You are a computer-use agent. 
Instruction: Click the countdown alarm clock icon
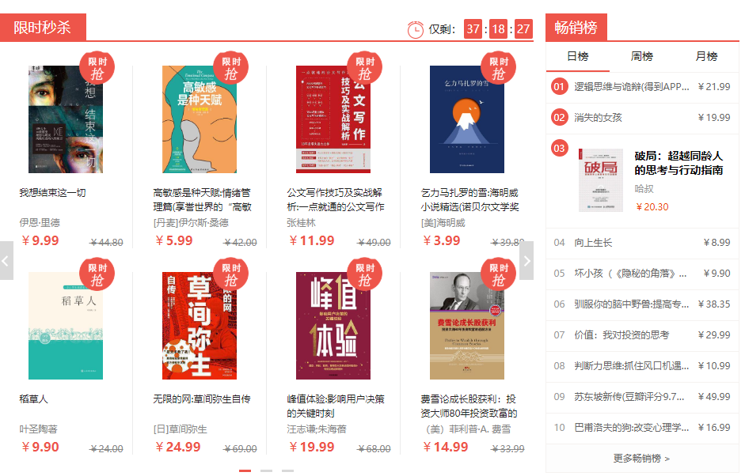[416, 29]
